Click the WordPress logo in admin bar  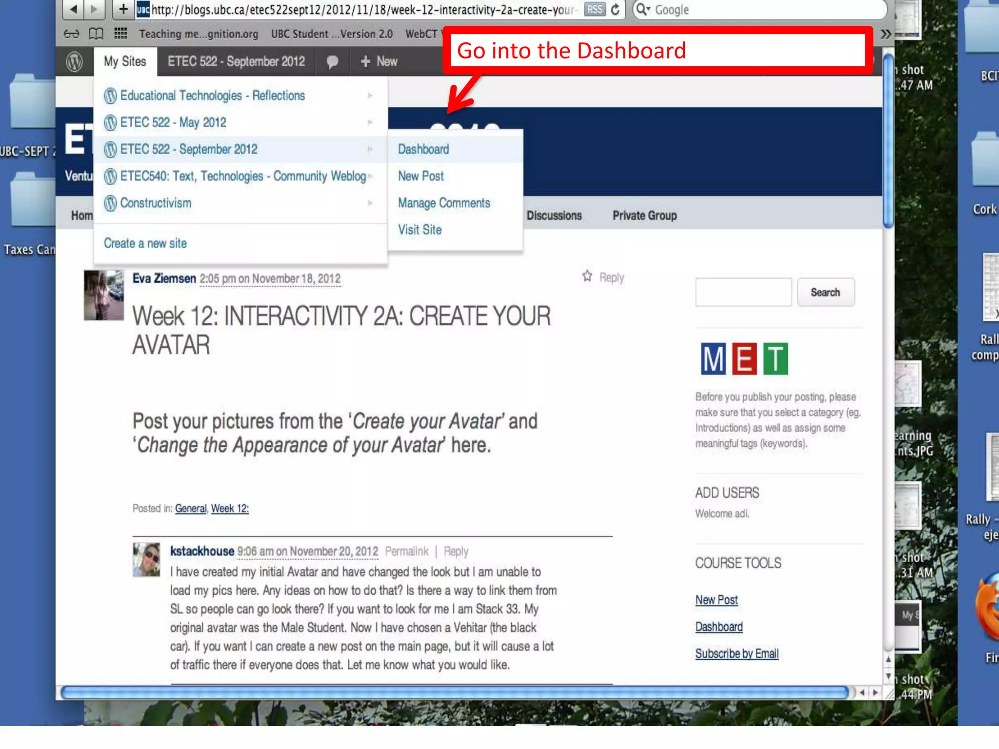(x=75, y=62)
